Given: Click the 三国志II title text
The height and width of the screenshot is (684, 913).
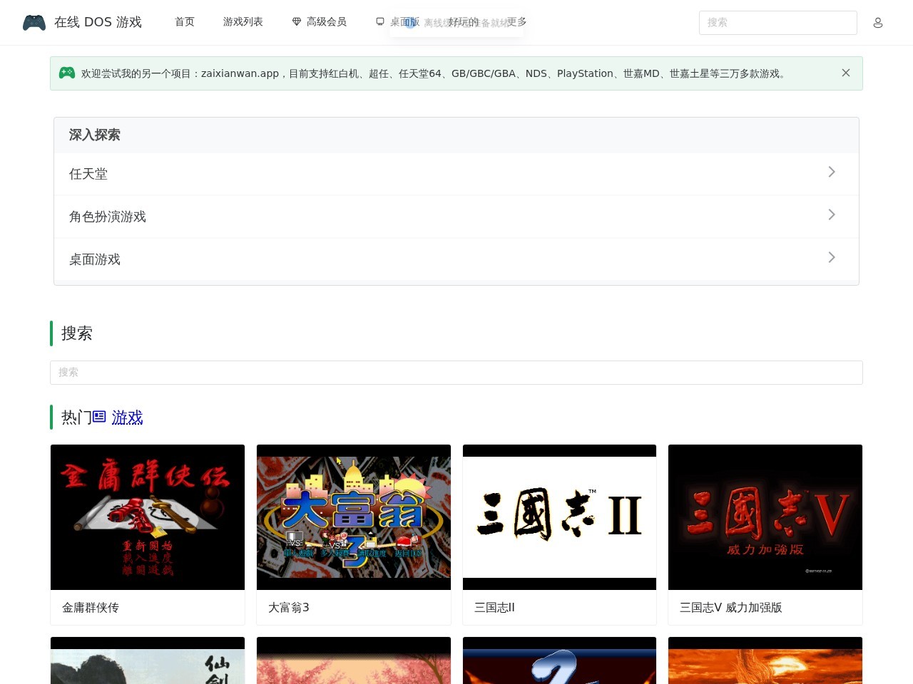Looking at the screenshot, I should (494, 608).
